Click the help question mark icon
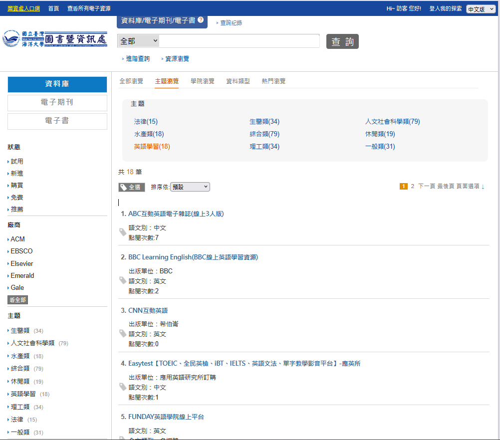Viewport: 500px width, 440px height. (x=201, y=20)
